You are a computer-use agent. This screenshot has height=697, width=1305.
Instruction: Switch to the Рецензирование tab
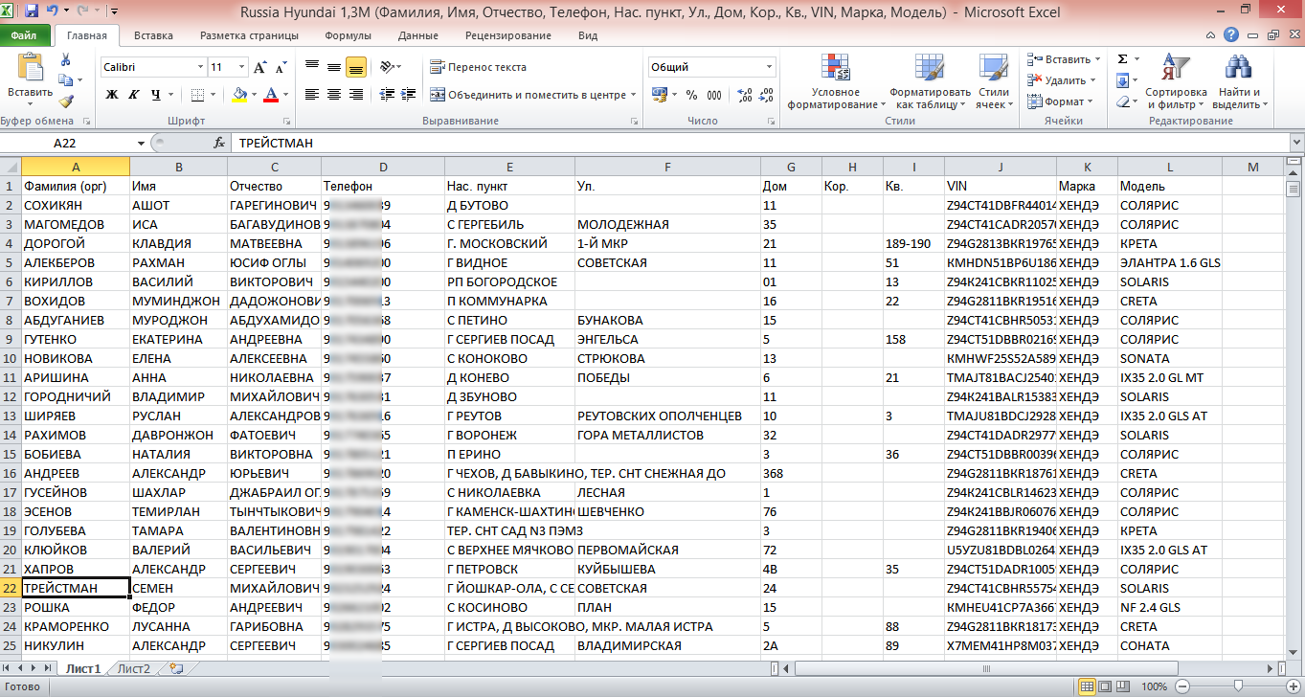(508, 35)
